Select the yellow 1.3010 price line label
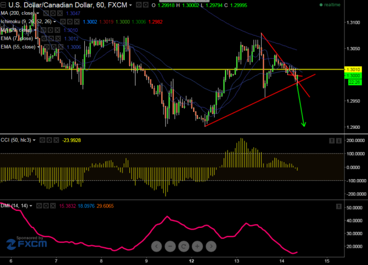 [x=353, y=70]
